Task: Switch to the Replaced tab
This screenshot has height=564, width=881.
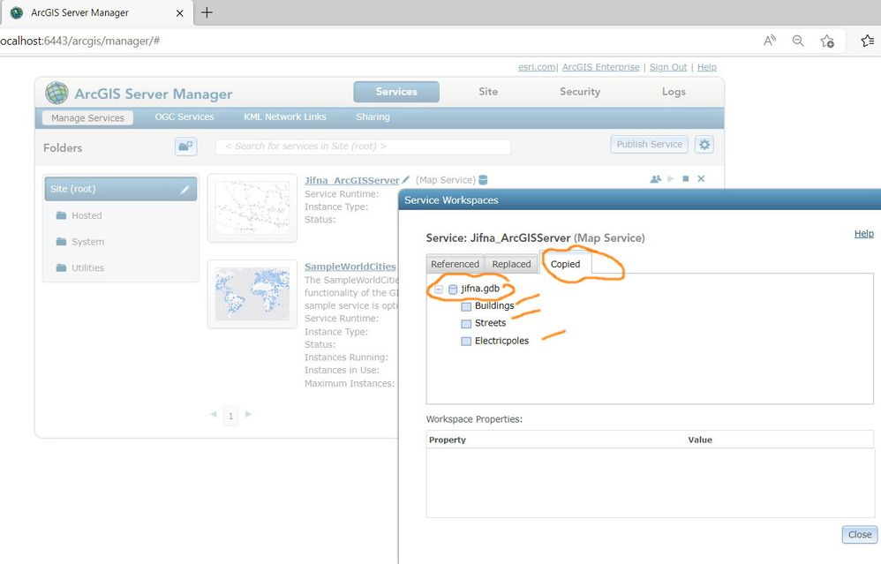Action: coord(511,264)
